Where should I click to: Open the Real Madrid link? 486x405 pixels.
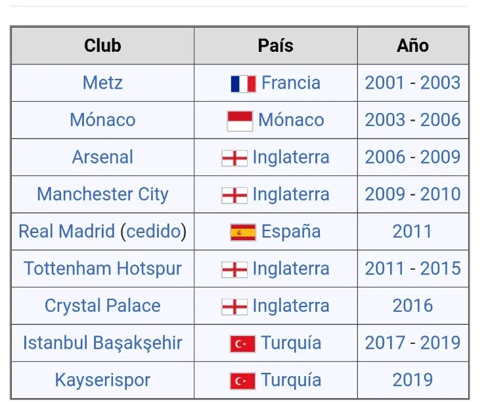tap(67, 232)
